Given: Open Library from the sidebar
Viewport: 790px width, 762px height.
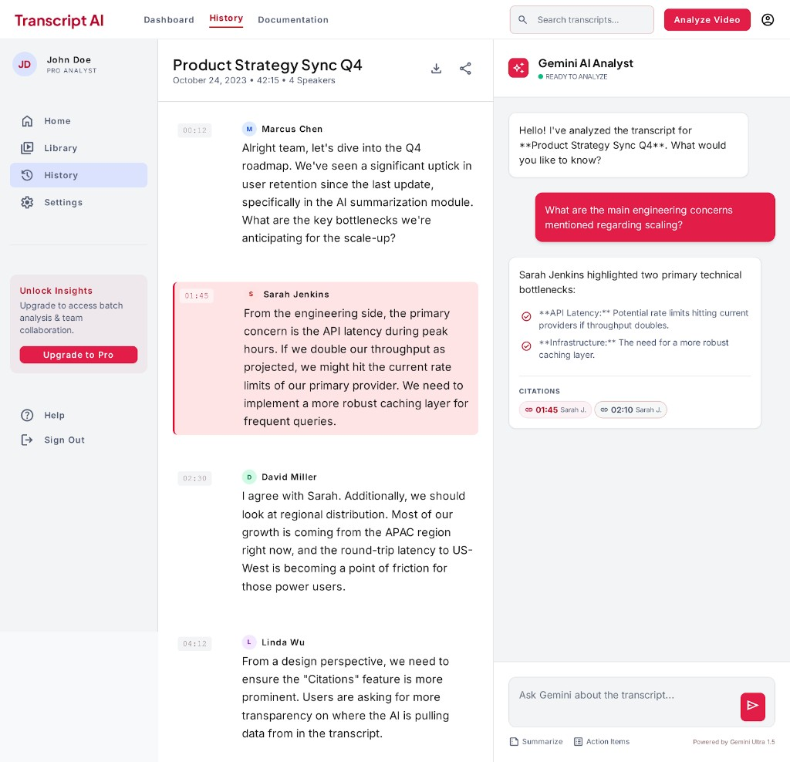Looking at the screenshot, I should pyautogui.click(x=79, y=148).
